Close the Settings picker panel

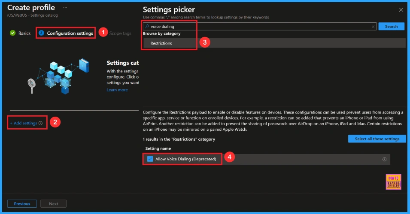click(x=401, y=10)
